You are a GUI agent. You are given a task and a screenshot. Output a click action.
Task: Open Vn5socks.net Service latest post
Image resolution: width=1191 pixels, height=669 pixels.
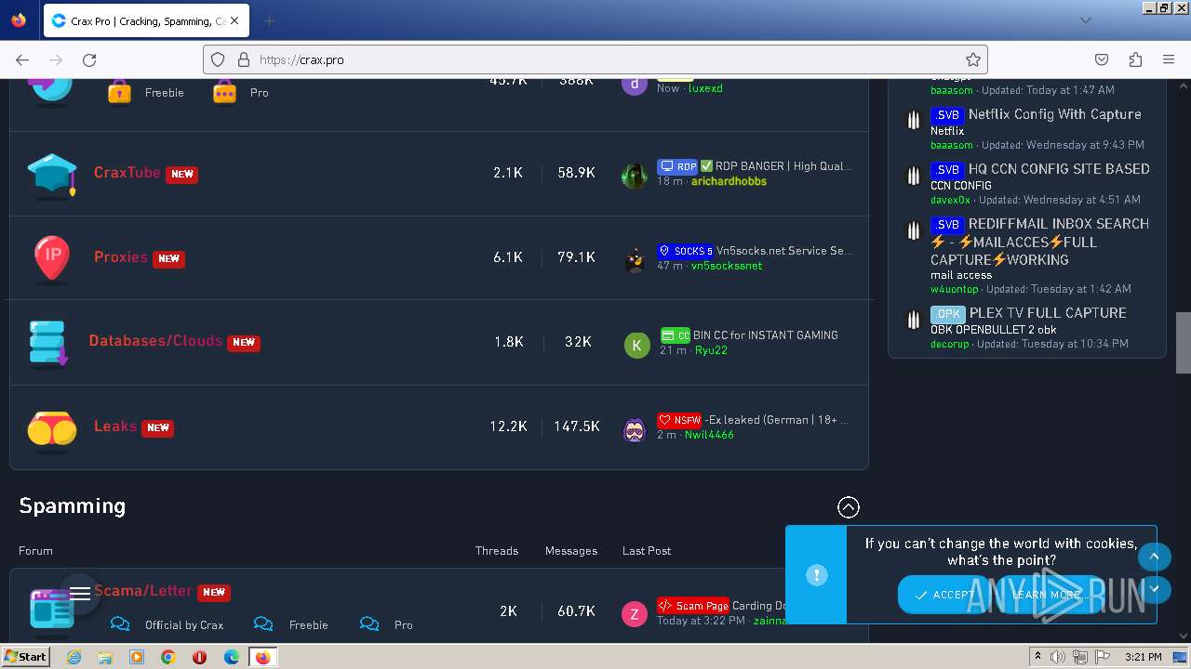[x=783, y=251]
